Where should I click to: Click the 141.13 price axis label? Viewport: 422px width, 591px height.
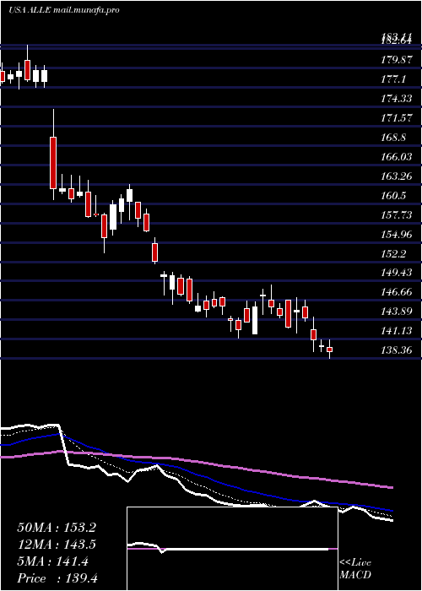click(x=397, y=331)
